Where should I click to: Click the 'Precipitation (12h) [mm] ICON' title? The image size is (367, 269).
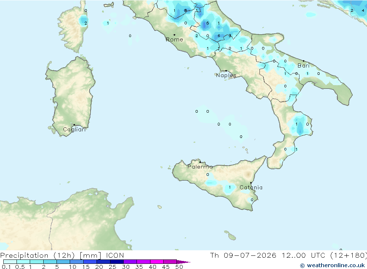(62, 255)
